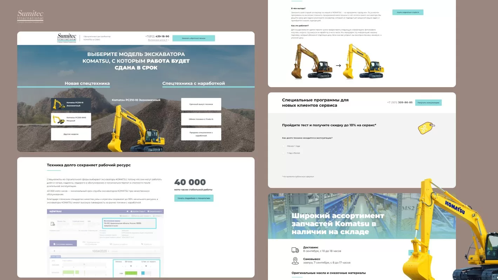
Task: Expand the 'Волхонское шоссе' address dropdown
Action: 159,40
